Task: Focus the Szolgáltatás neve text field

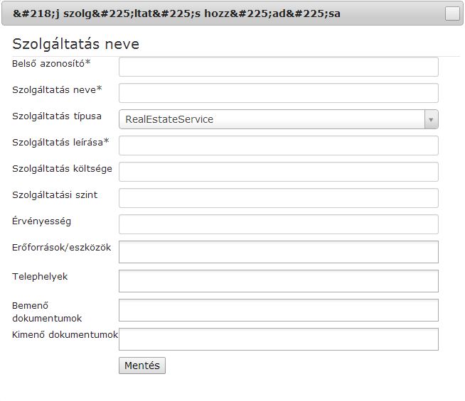Action: pyautogui.click(x=278, y=93)
